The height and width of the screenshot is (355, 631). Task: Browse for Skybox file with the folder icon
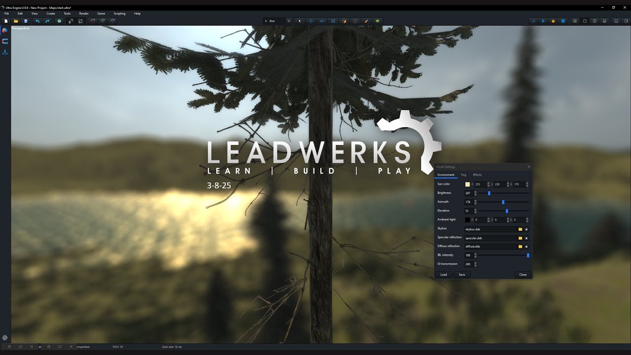pyautogui.click(x=520, y=229)
